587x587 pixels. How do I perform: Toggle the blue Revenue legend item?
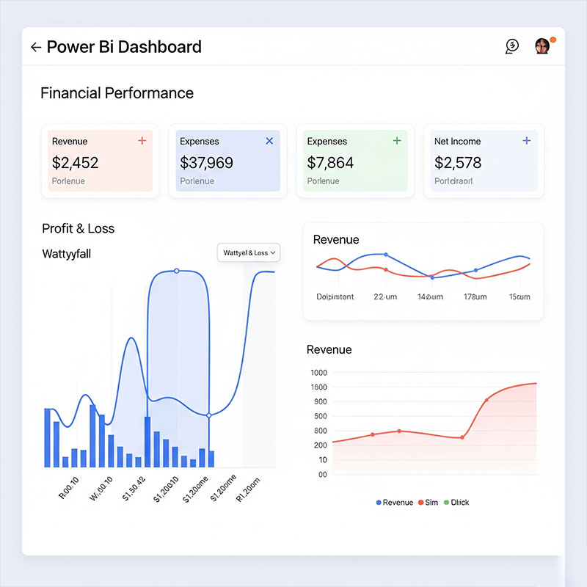[x=395, y=503]
